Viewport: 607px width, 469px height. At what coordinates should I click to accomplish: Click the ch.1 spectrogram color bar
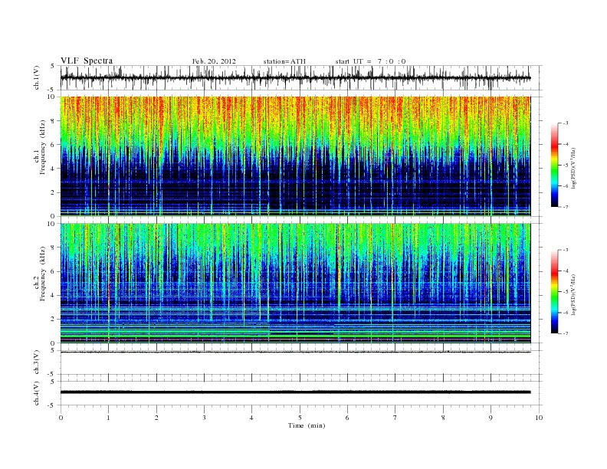tap(554, 165)
